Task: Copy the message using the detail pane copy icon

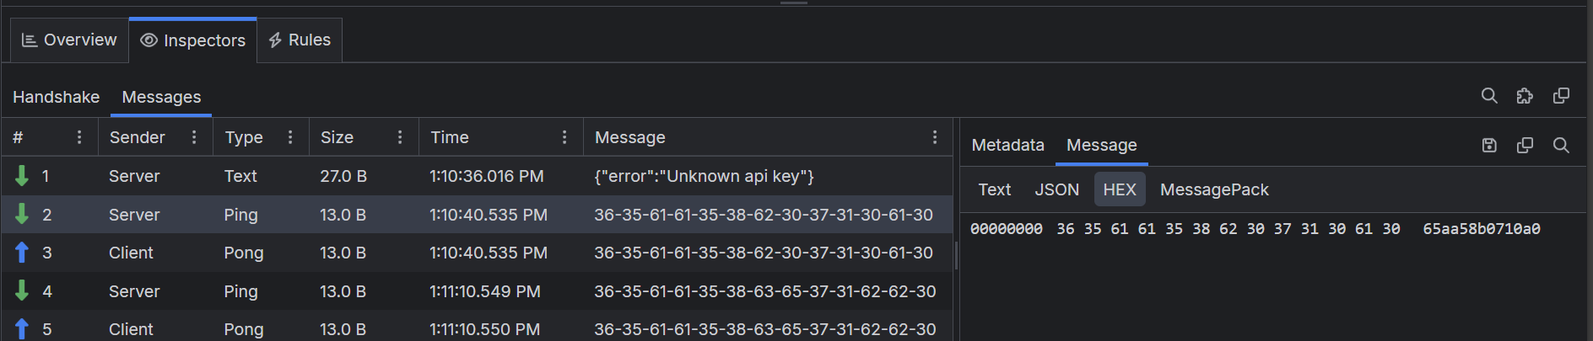Action: pyautogui.click(x=1525, y=146)
